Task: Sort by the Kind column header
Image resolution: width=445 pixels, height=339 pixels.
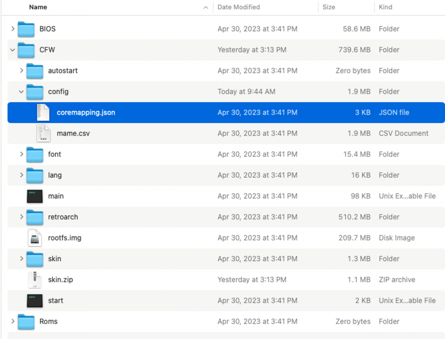Action: [385, 7]
